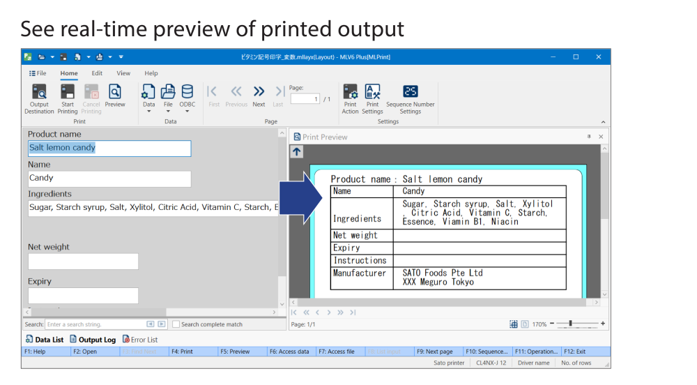Open Print Settings

(x=372, y=99)
